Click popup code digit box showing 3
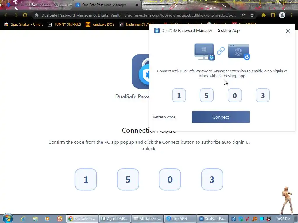Image resolution: width=298 pixels, height=223 pixels. pyautogui.click(x=263, y=95)
